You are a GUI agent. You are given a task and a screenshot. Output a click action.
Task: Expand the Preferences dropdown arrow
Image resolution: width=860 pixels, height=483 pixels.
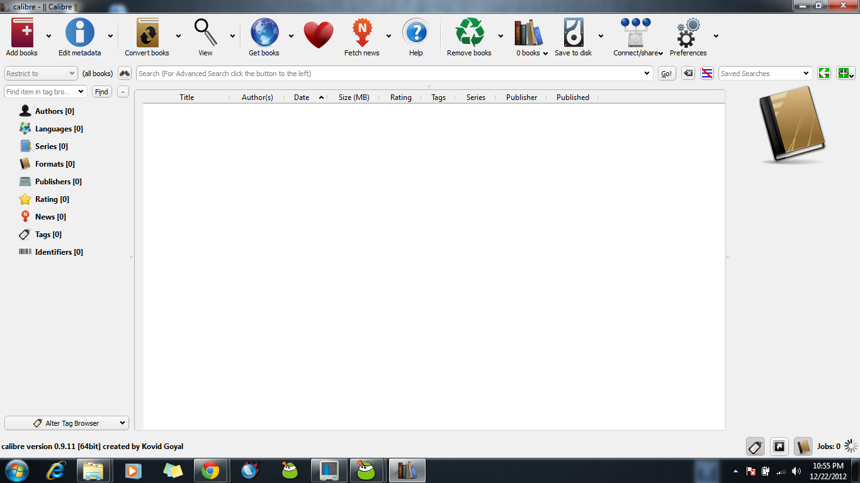pyautogui.click(x=716, y=36)
